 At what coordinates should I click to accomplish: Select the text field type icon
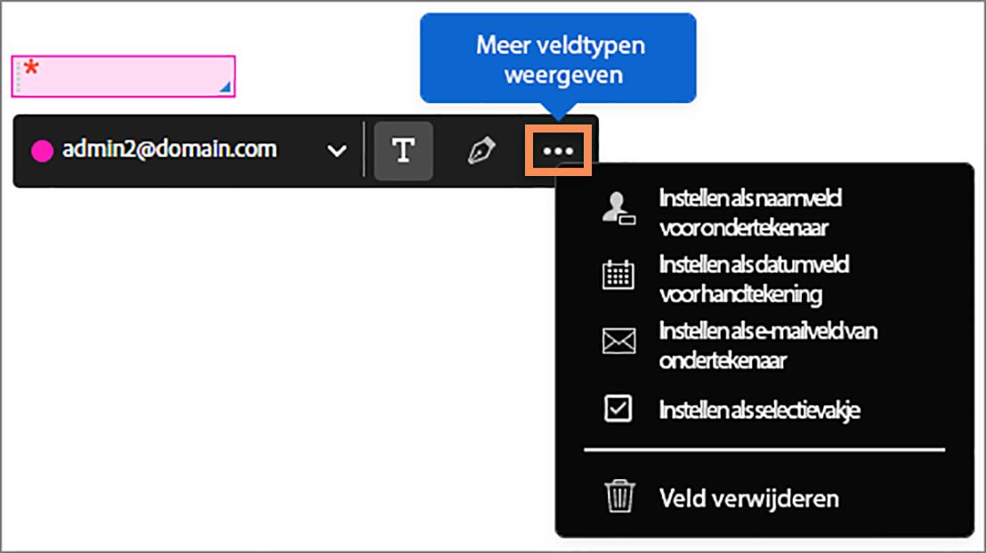click(403, 151)
